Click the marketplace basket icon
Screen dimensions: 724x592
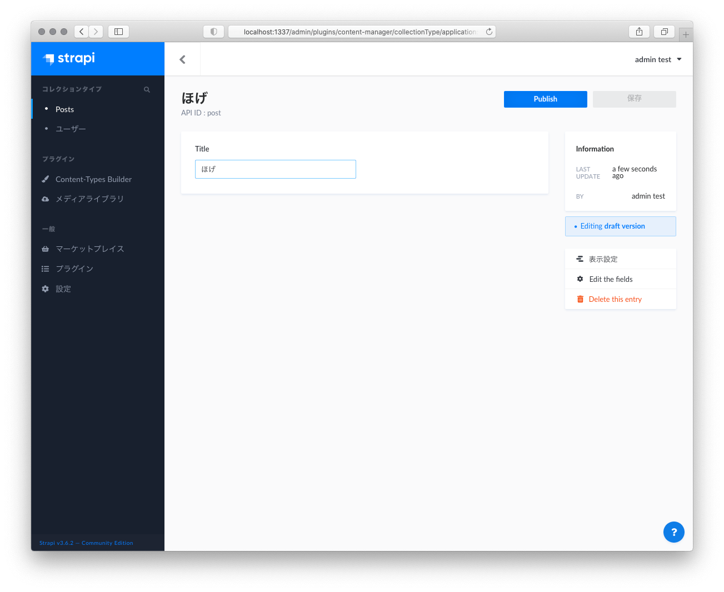click(x=46, y=249)
